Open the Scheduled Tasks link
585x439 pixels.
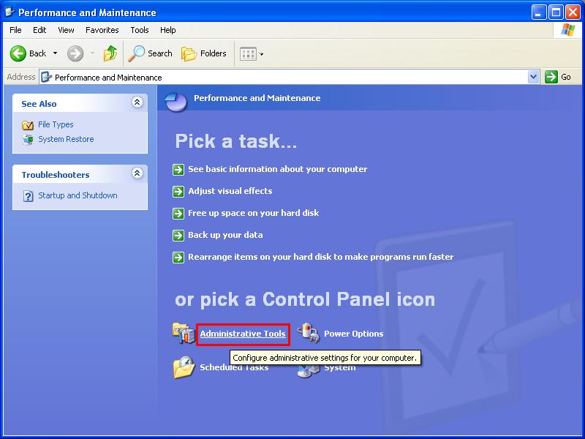tap(234, 367)
